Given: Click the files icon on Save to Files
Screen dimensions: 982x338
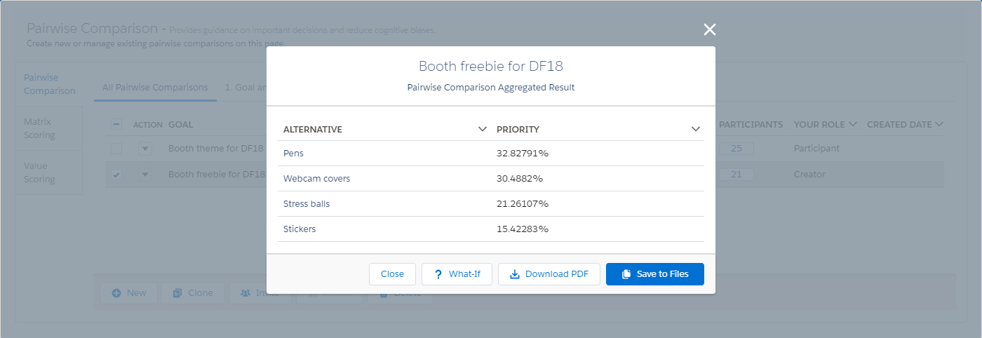Looking at the screenshot, I should (627, 274).
